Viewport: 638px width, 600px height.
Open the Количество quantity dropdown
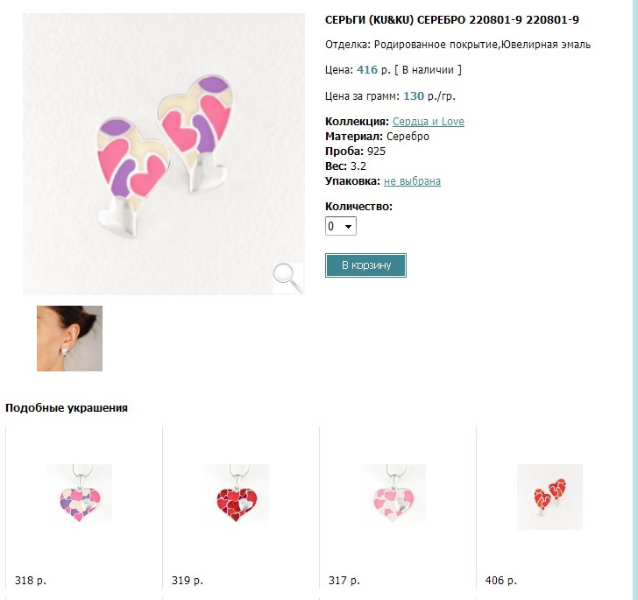pyautogui.click(x=341, y=226)
